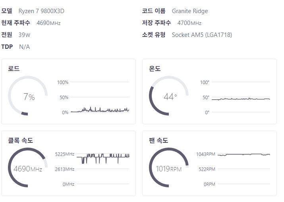This screenshot has width=284, height=202.
Task: Click the 팬 속도 card title
Action: click(x=158, y=140)
